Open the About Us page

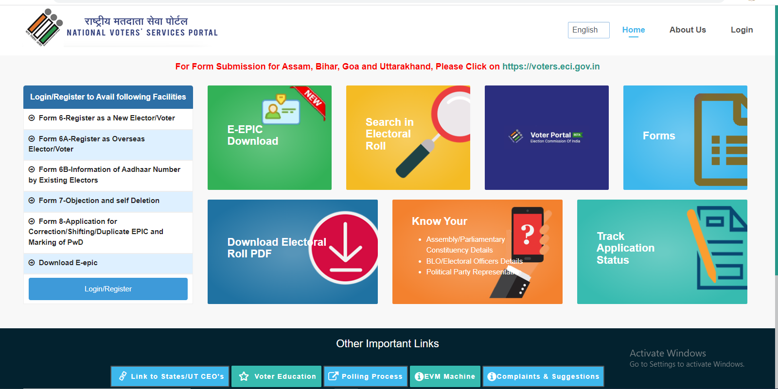[x=688, y=30]
